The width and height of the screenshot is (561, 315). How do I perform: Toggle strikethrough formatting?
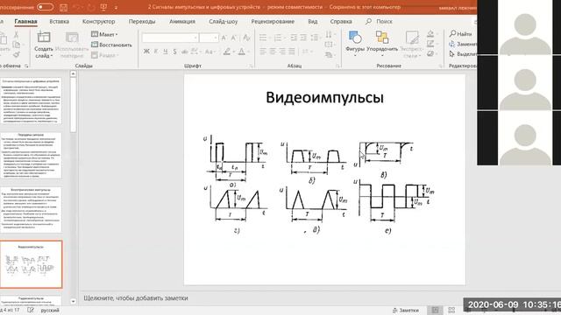point(185,52)
